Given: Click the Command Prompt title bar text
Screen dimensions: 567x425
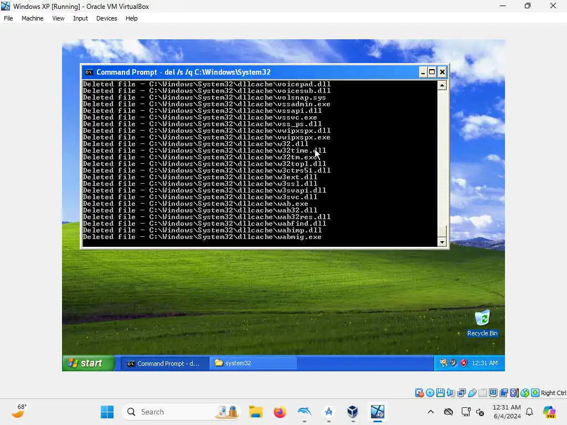Looking at the screenshot, I should coord(183,72).
